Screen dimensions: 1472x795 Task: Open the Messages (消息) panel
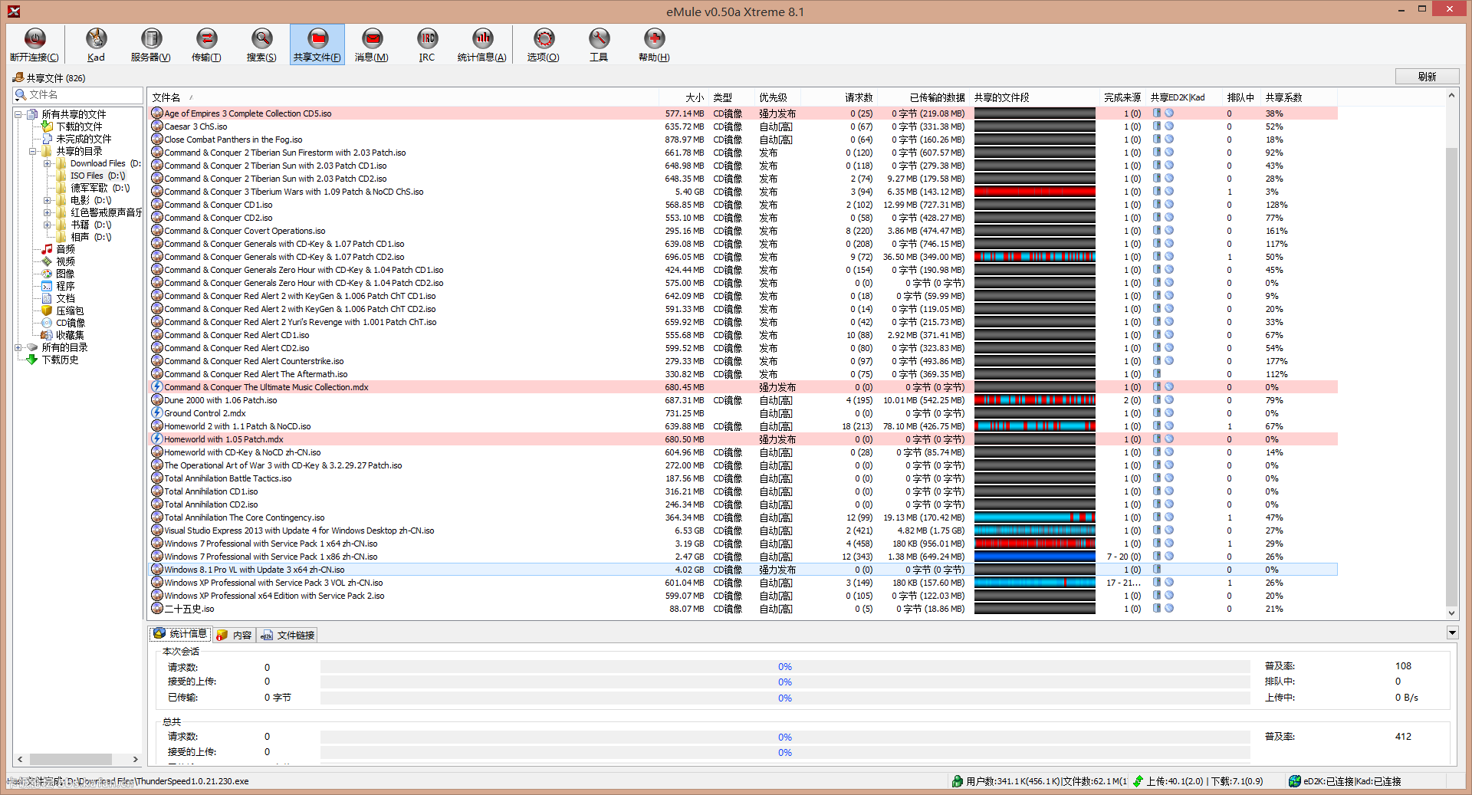(372, 44)
